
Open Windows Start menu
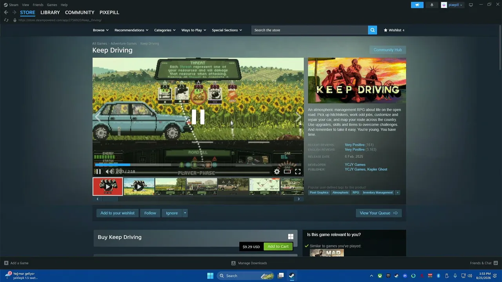[x=210, y=276]
